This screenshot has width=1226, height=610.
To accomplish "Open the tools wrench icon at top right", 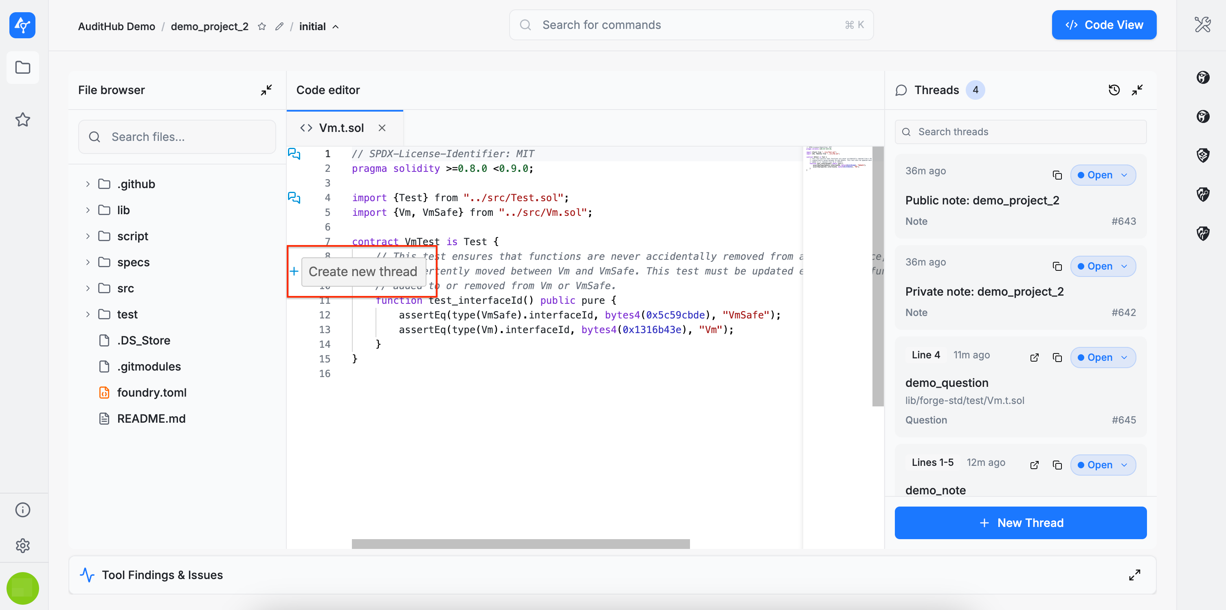I will (1203, 25).
